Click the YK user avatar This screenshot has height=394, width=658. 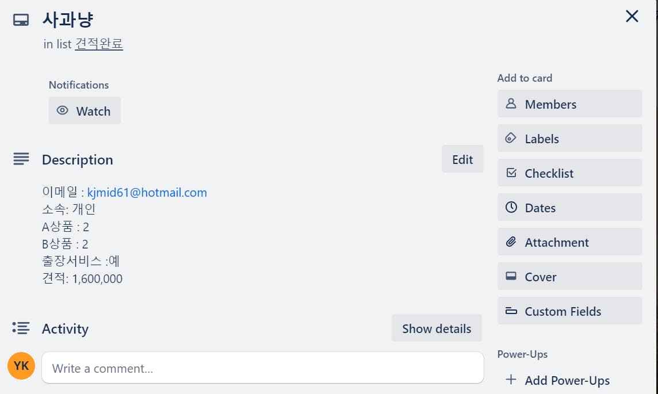click(21, 366)
